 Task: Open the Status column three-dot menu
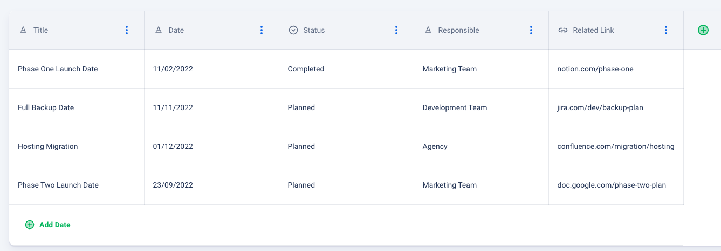(x=396, y=30)
